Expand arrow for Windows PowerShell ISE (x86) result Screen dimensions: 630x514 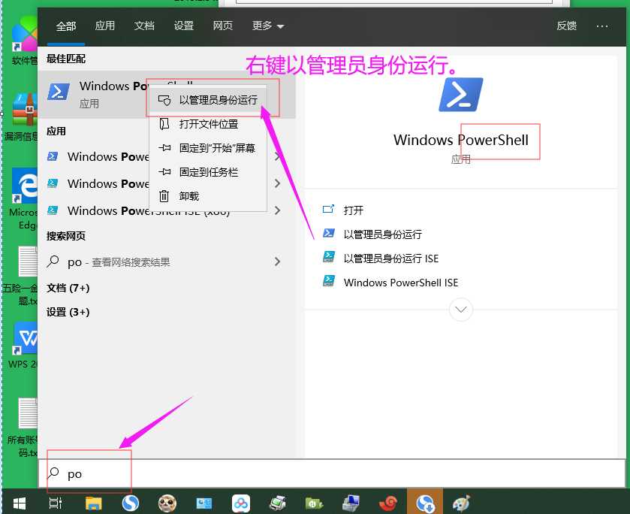(x=277, y=210)
